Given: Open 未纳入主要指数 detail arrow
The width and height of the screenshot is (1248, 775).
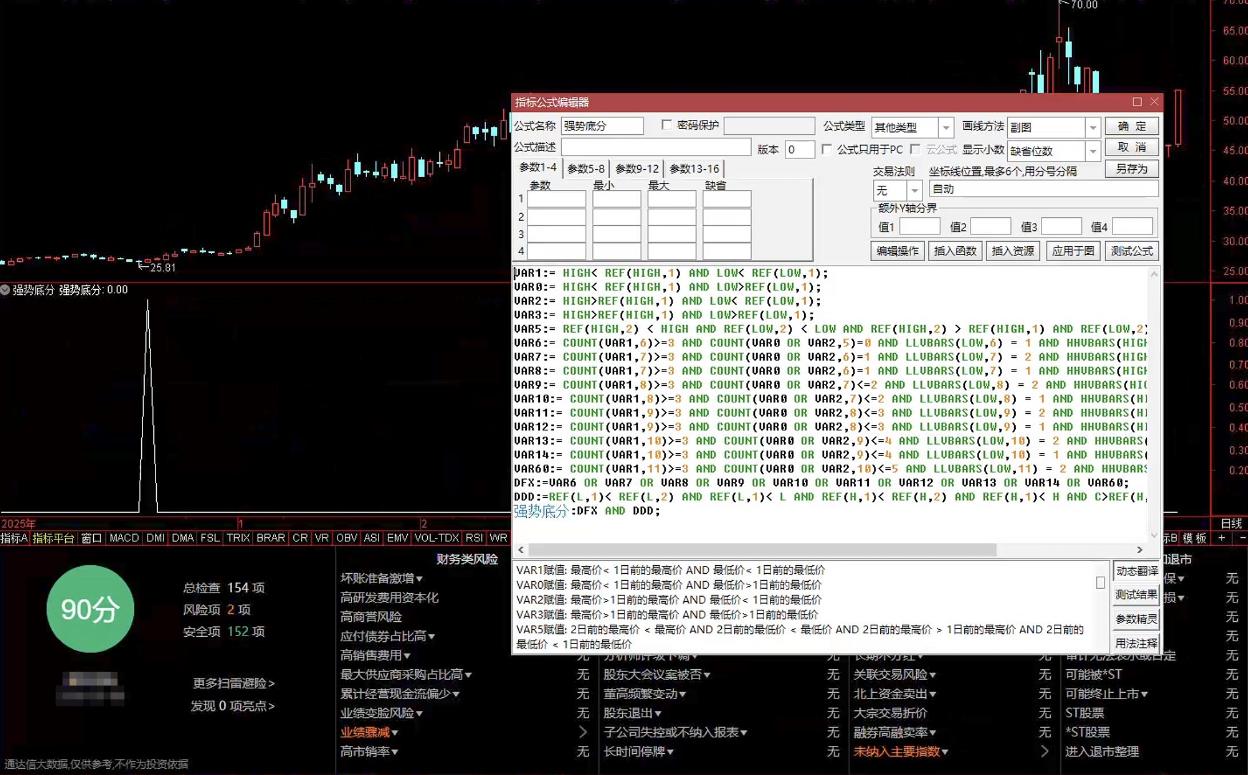Looking at the screenshot, I should tap(1045, 752).
